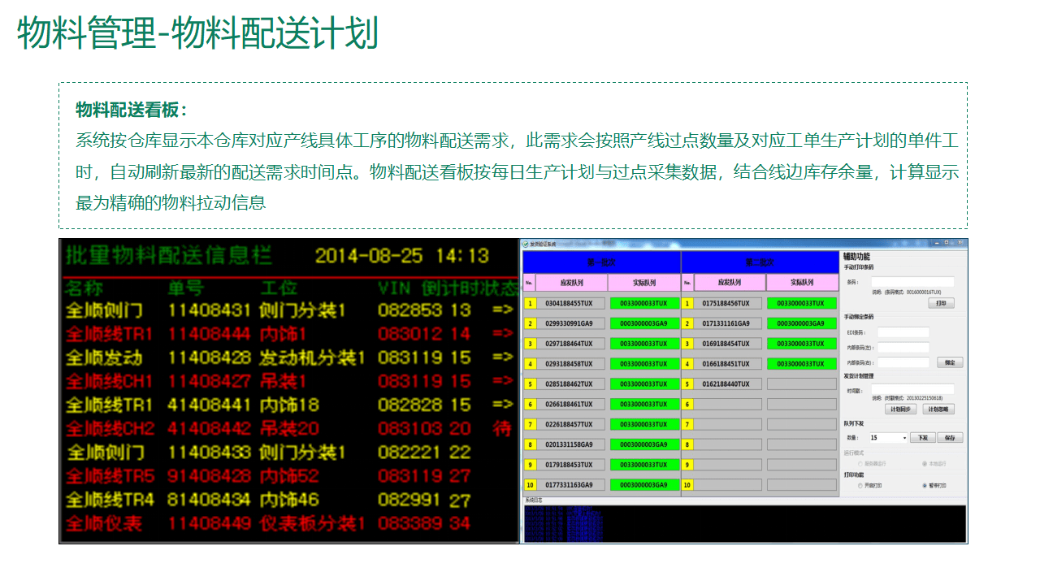
Task: Click green actual-queue cell beside 0177331163GA9
Action: tap(644, 485)
